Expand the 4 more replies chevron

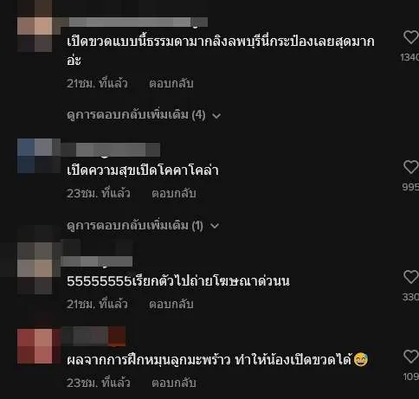coord(216,116)
